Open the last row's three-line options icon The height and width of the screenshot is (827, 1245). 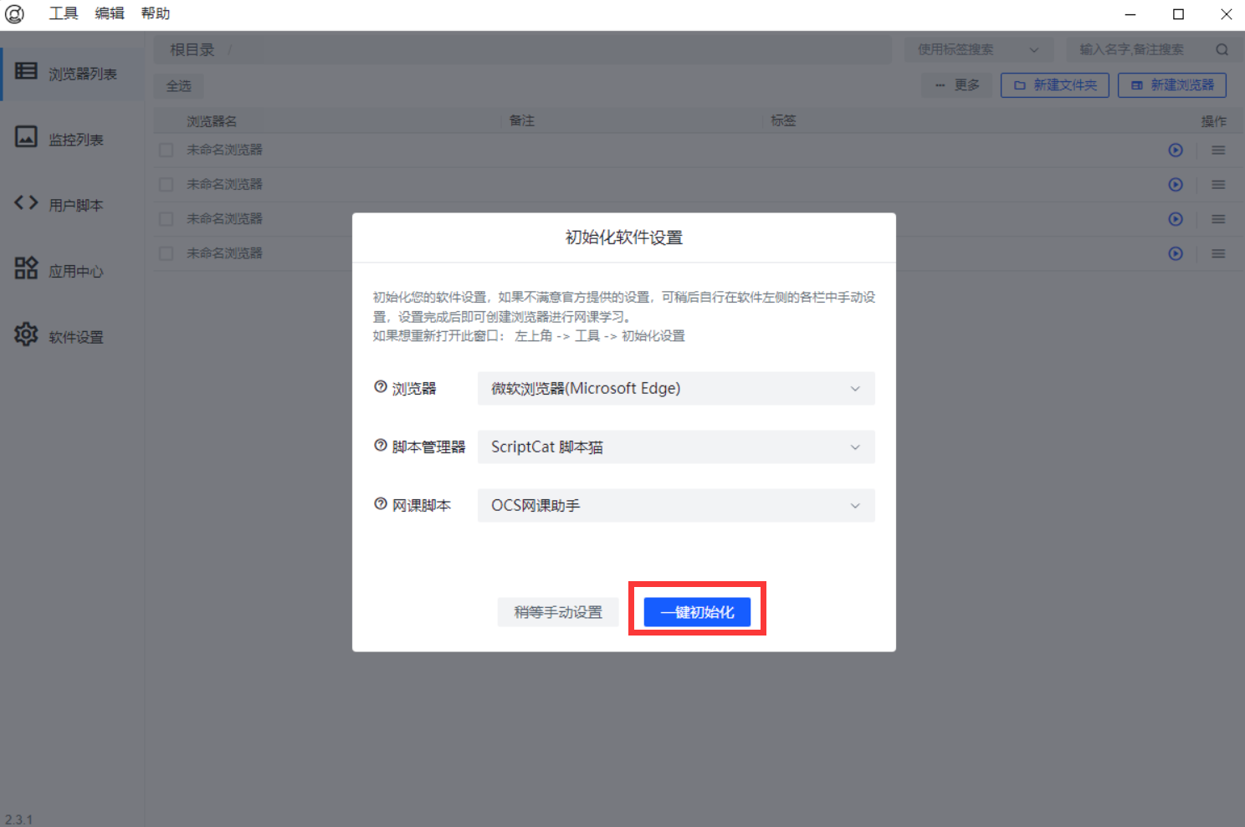[1218, 253]
